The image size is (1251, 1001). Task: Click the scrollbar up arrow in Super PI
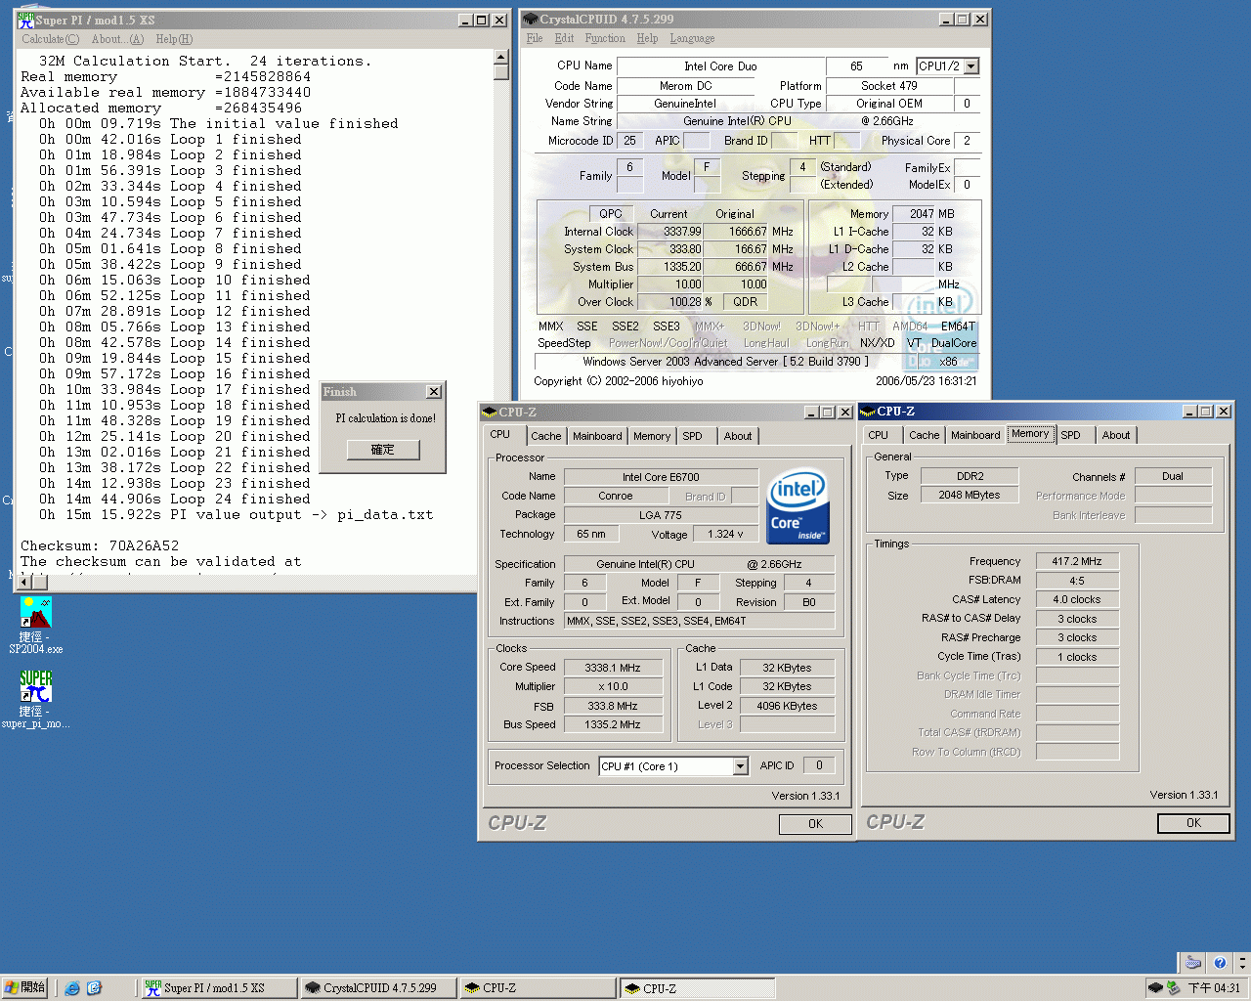click(501, 56)
